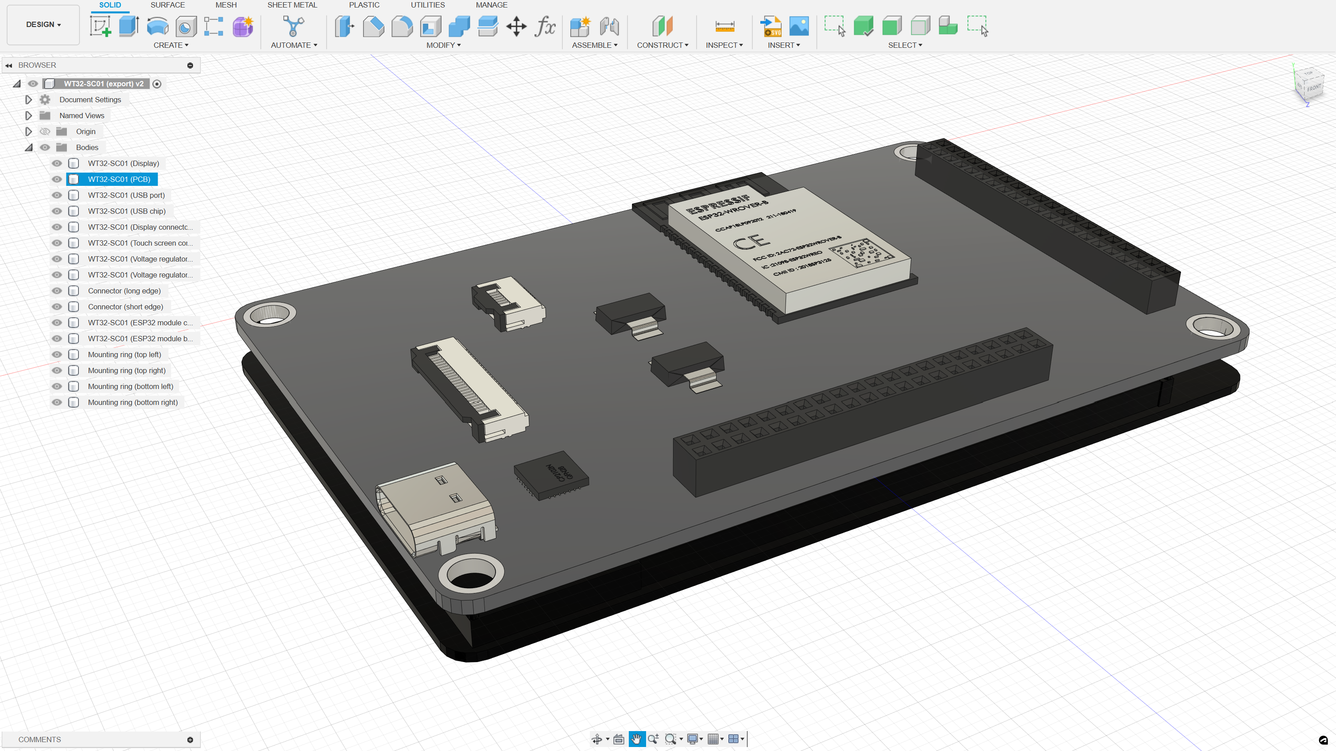Select the Construct dropdown tool
The height and width of the screenshot is (751, 1336).
click(662, 45)
